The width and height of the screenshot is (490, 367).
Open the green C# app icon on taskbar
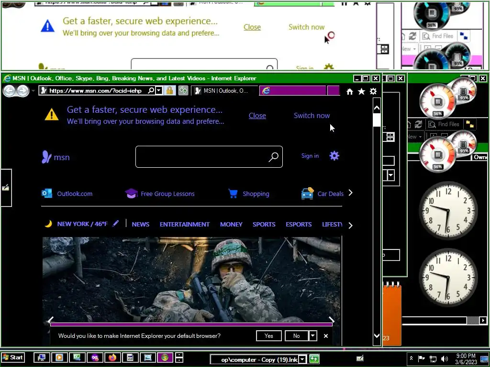77,357
